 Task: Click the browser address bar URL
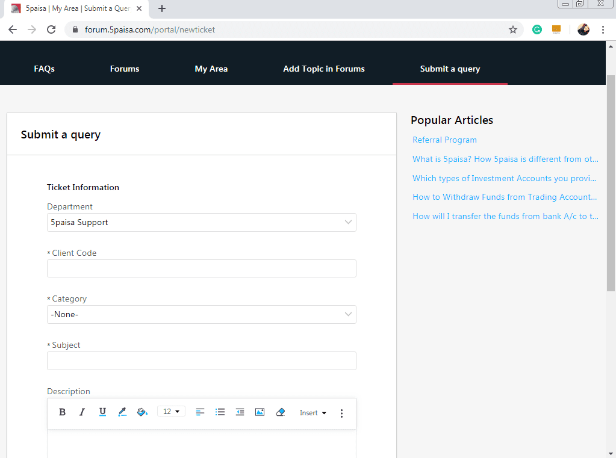tap(150, 29)
